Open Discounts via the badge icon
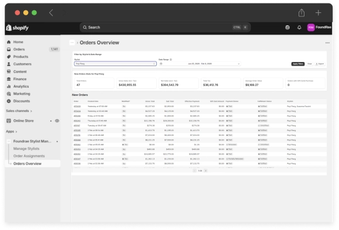 click(x=9, y=101)
